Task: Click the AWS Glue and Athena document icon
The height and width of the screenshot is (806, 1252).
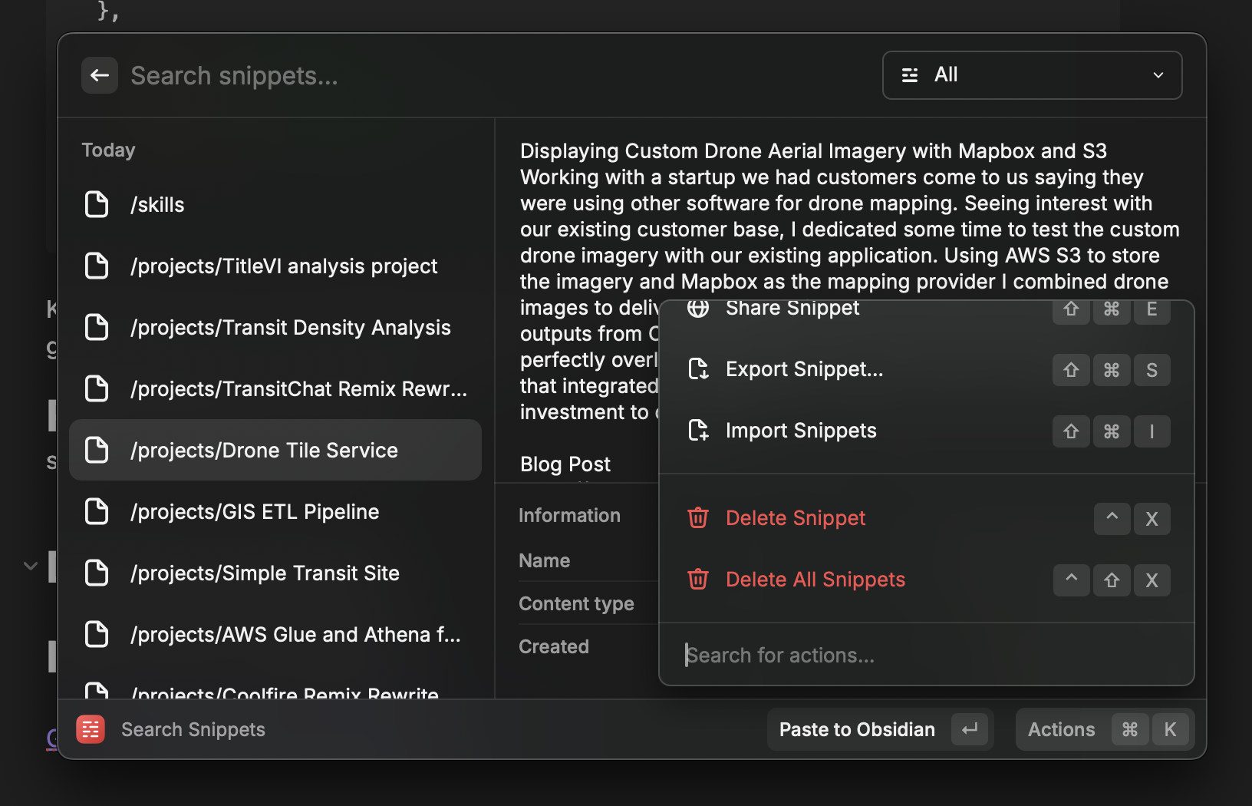Action: click(97, 634)
